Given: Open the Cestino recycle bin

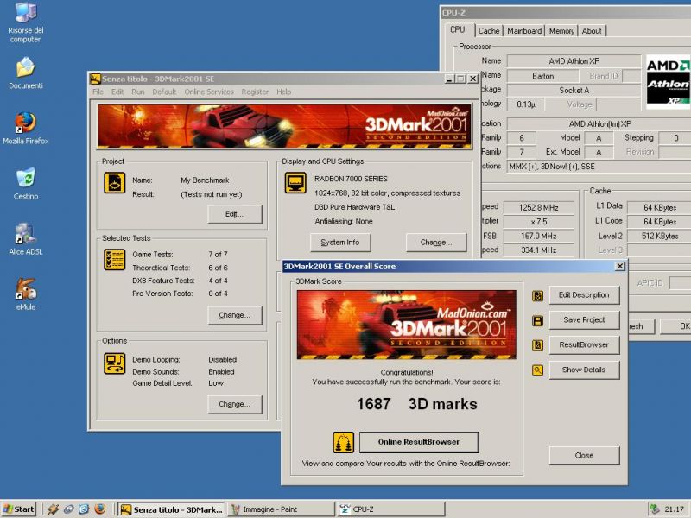Looking at the screenshot, I should point(26,184).
